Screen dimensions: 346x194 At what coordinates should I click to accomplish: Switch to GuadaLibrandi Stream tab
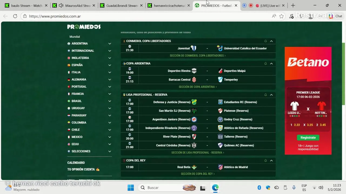point(121,5)
